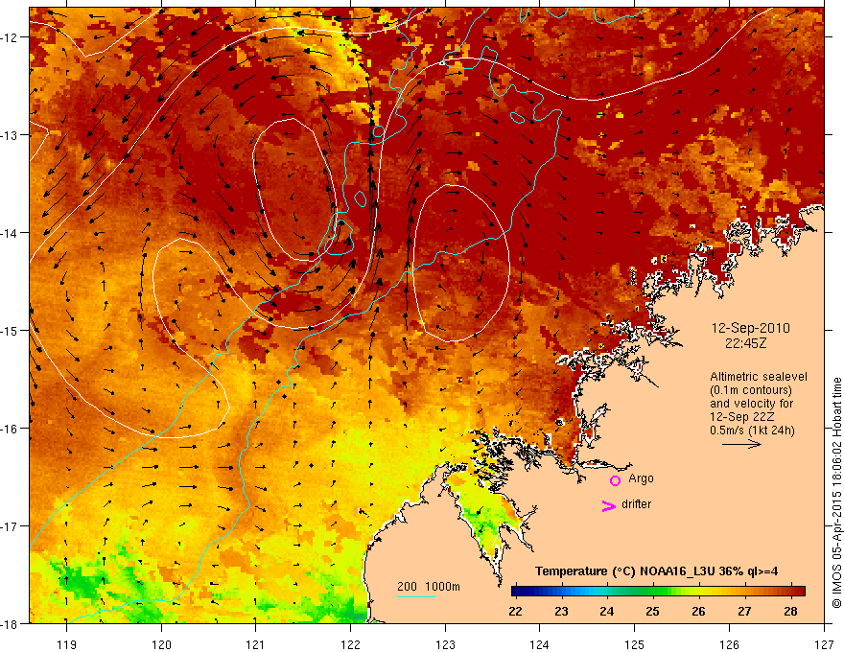Click the '12-Sep-2010' date text

click(751, 328)
